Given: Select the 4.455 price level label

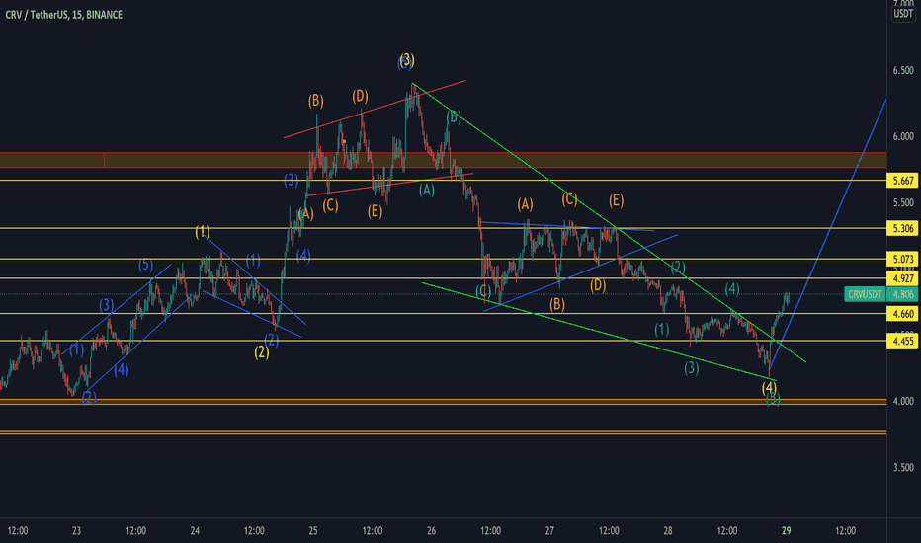Looking at the screenshot, I should click(903, 341).
